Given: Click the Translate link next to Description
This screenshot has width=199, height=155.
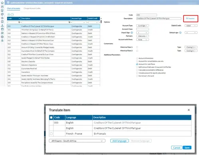Looking at the screenshot, I should 191,18.
